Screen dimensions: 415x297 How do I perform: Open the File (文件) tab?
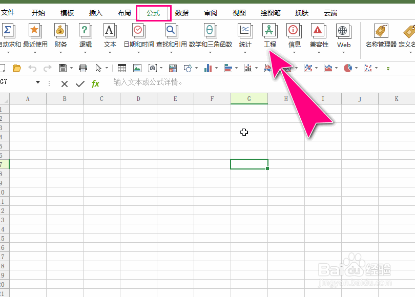[7, 13]
